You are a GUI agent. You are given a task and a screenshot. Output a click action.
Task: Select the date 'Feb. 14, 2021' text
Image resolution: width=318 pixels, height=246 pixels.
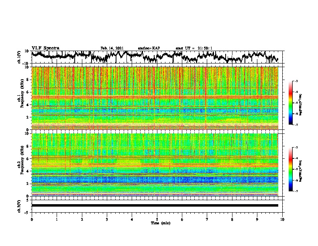(x=112, y=48)
